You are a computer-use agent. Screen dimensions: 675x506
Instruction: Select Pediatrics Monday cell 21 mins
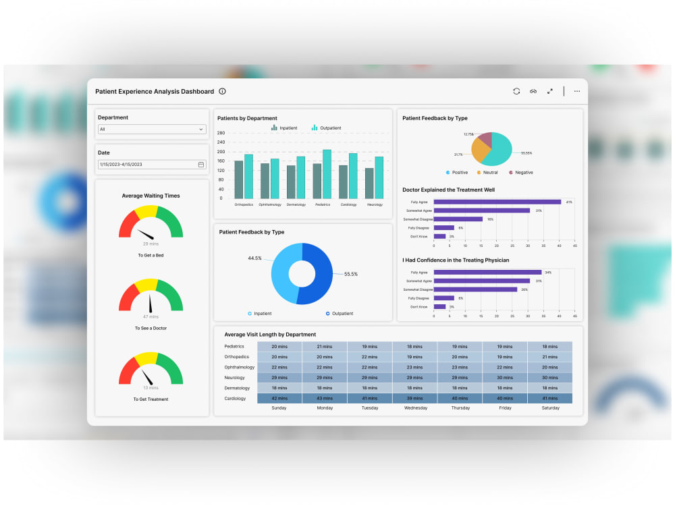coord(325,346)
